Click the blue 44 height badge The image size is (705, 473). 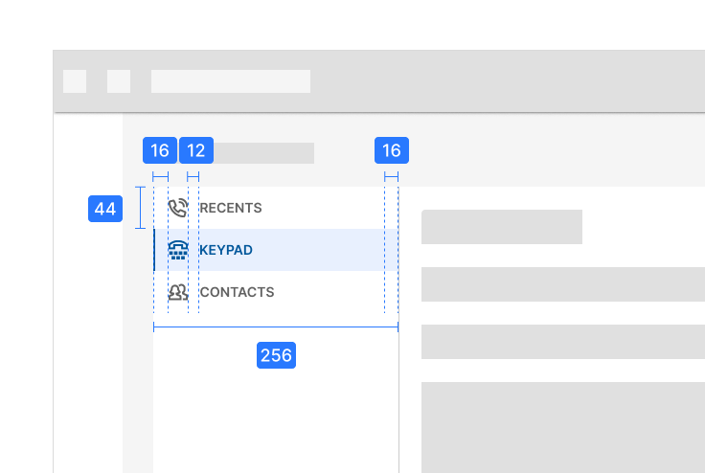click(105, 209)
